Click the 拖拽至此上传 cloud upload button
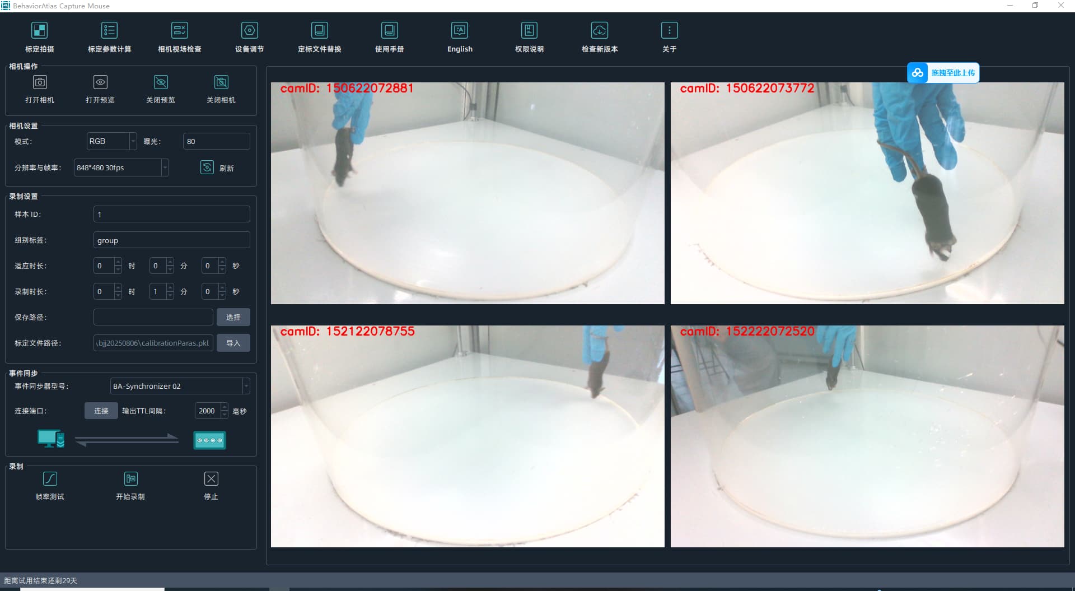This screenshot has height=591, width=1075. click(x=943, y=73)
